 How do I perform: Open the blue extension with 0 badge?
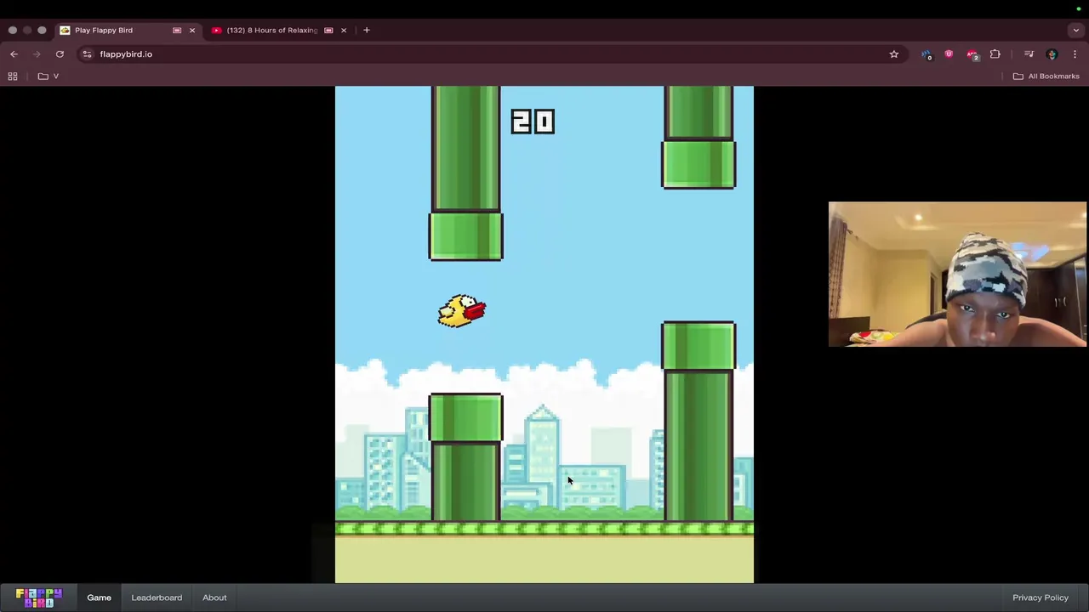926,54
